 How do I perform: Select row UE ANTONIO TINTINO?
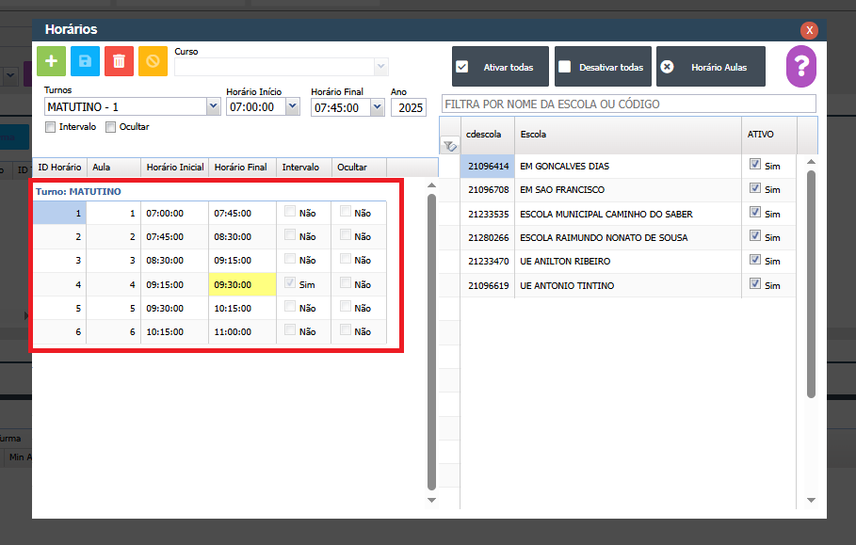628,285
